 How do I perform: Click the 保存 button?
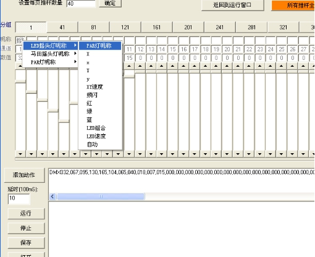point(26,243)
